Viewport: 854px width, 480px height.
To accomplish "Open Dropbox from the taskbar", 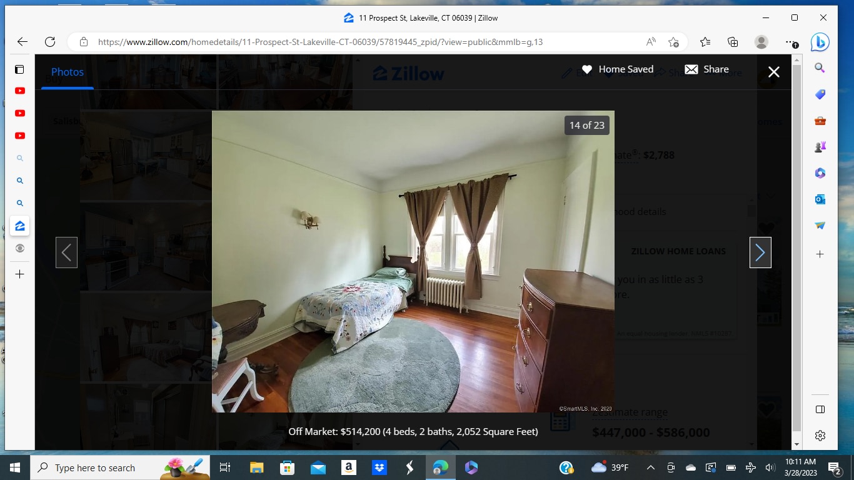I will [379, 467].
